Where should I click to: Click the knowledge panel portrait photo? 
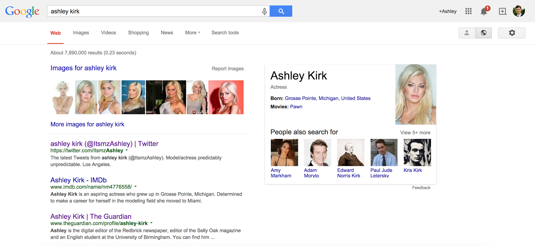(x=416, y=94)
